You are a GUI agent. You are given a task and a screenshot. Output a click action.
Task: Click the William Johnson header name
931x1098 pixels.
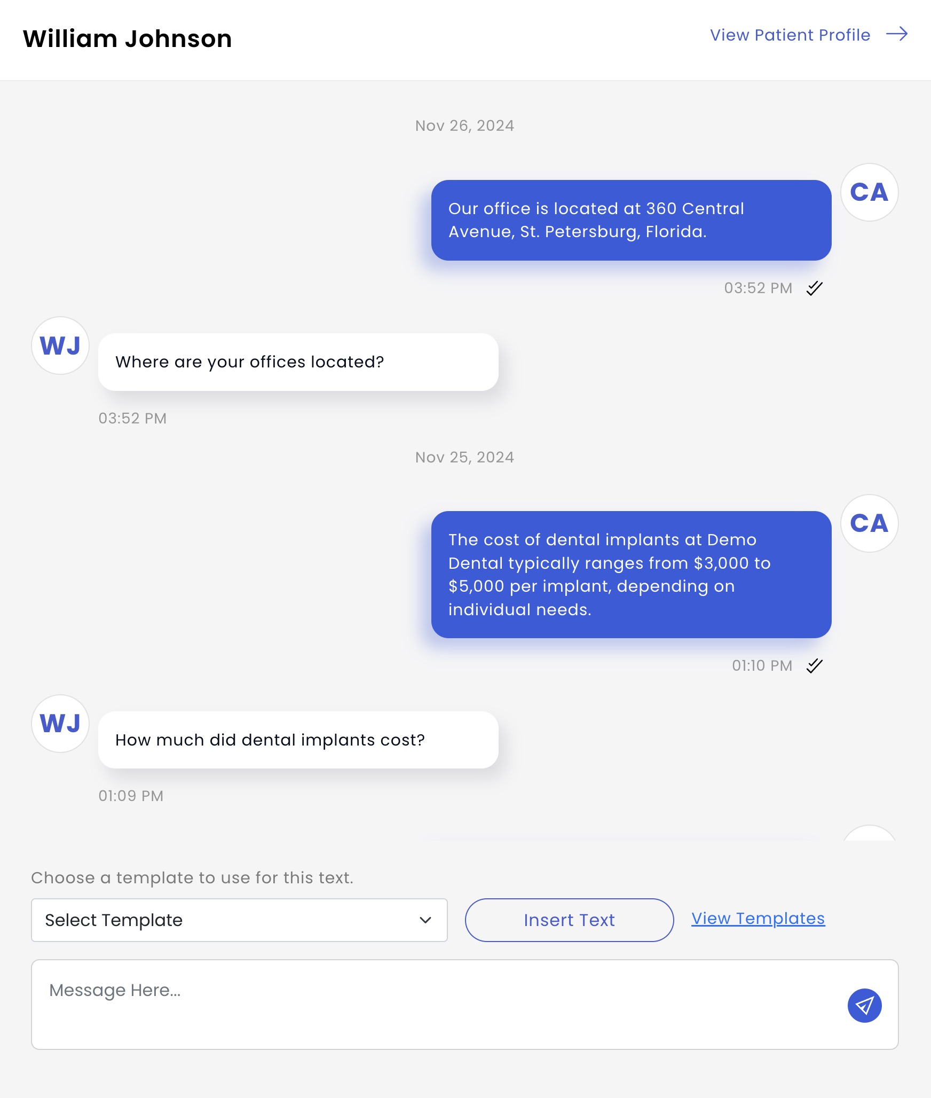point(128,39)
